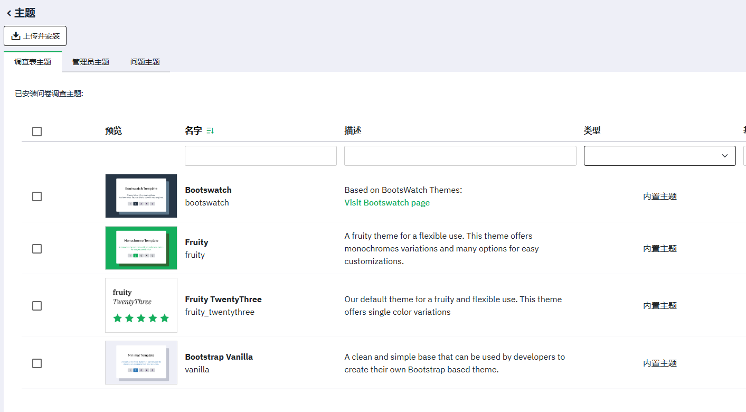Check the Bootstrap Vanilla row checkbox
The height and width of the screenshot is (412, 746).
pos(37,363)
